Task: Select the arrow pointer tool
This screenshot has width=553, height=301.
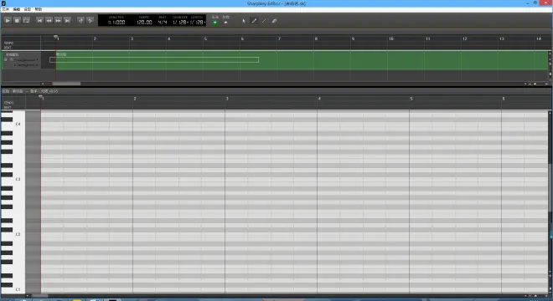Action: [x=244, y=21]
